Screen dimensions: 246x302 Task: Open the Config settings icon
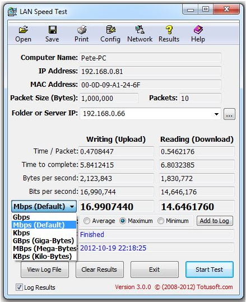point(110,30)
